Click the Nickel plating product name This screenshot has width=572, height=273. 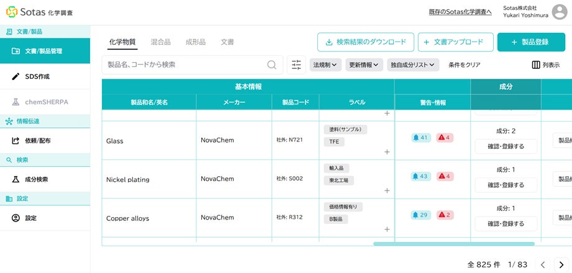[x=128, y=180]
